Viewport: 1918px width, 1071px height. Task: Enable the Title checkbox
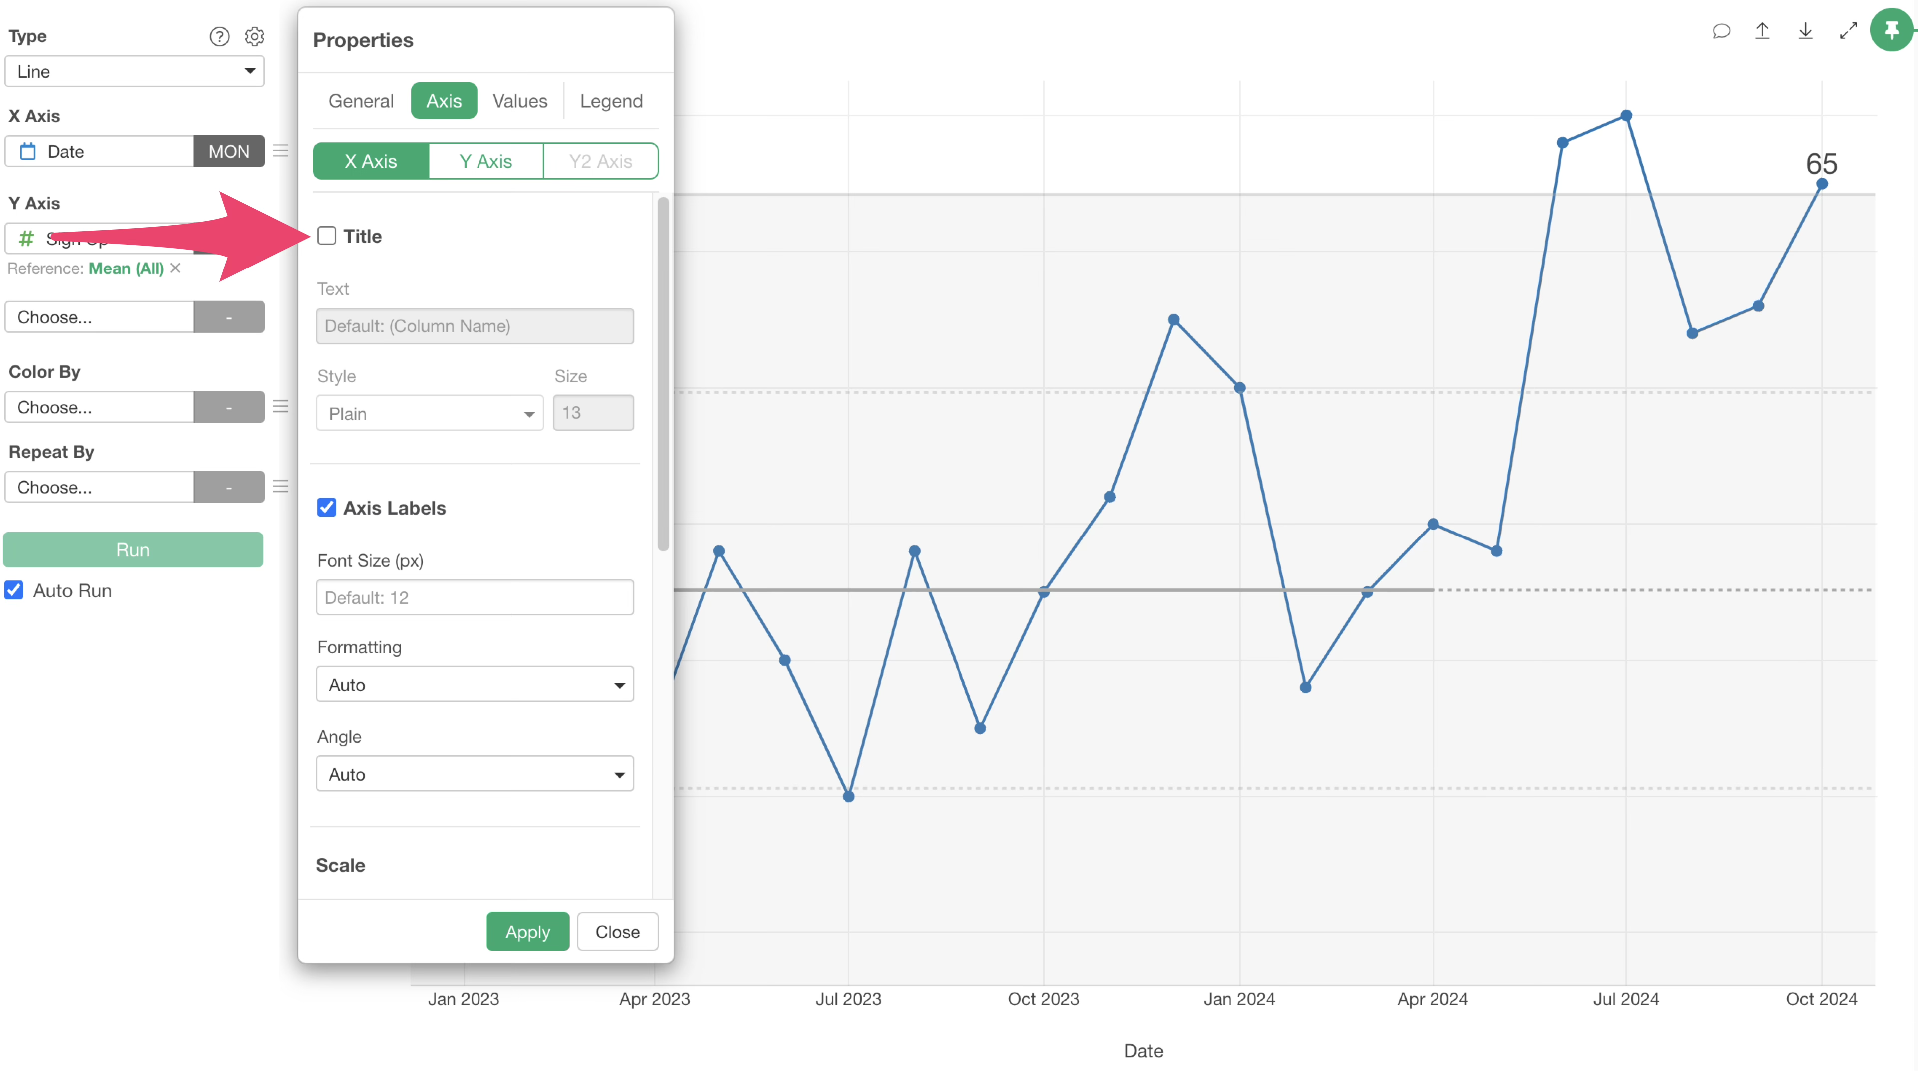coord(327,236)
